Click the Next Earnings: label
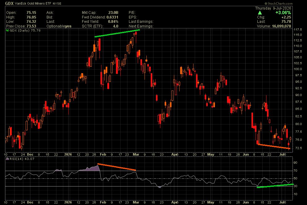307x205 pixels. coord(141,26)
